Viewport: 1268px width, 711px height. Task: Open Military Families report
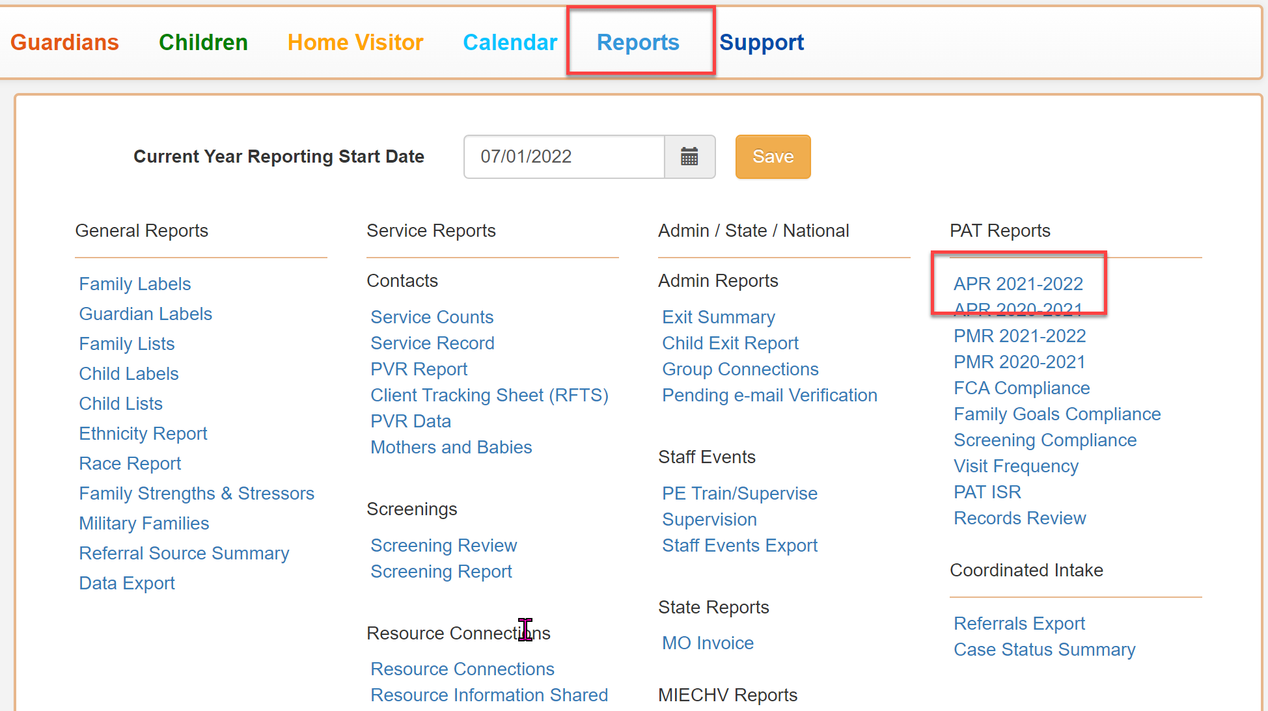144,524
